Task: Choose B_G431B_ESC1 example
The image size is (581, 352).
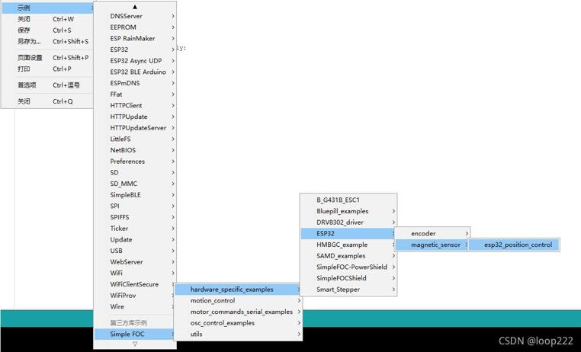Action: click(x=348, y=200)
